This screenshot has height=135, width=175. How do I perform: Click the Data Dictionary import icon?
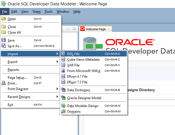click(63, 90)
